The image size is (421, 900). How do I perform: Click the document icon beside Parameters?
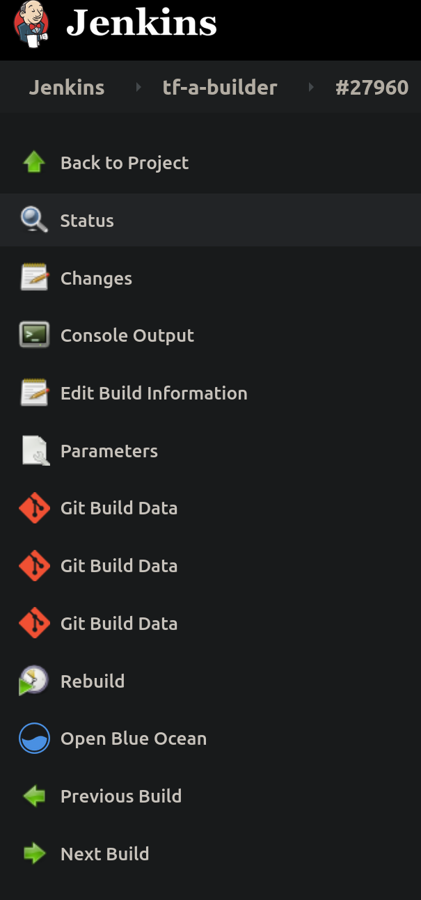34,451
